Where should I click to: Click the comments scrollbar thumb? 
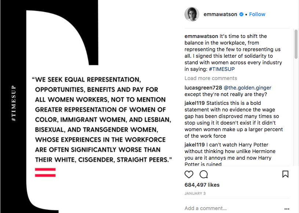(296, 44)
